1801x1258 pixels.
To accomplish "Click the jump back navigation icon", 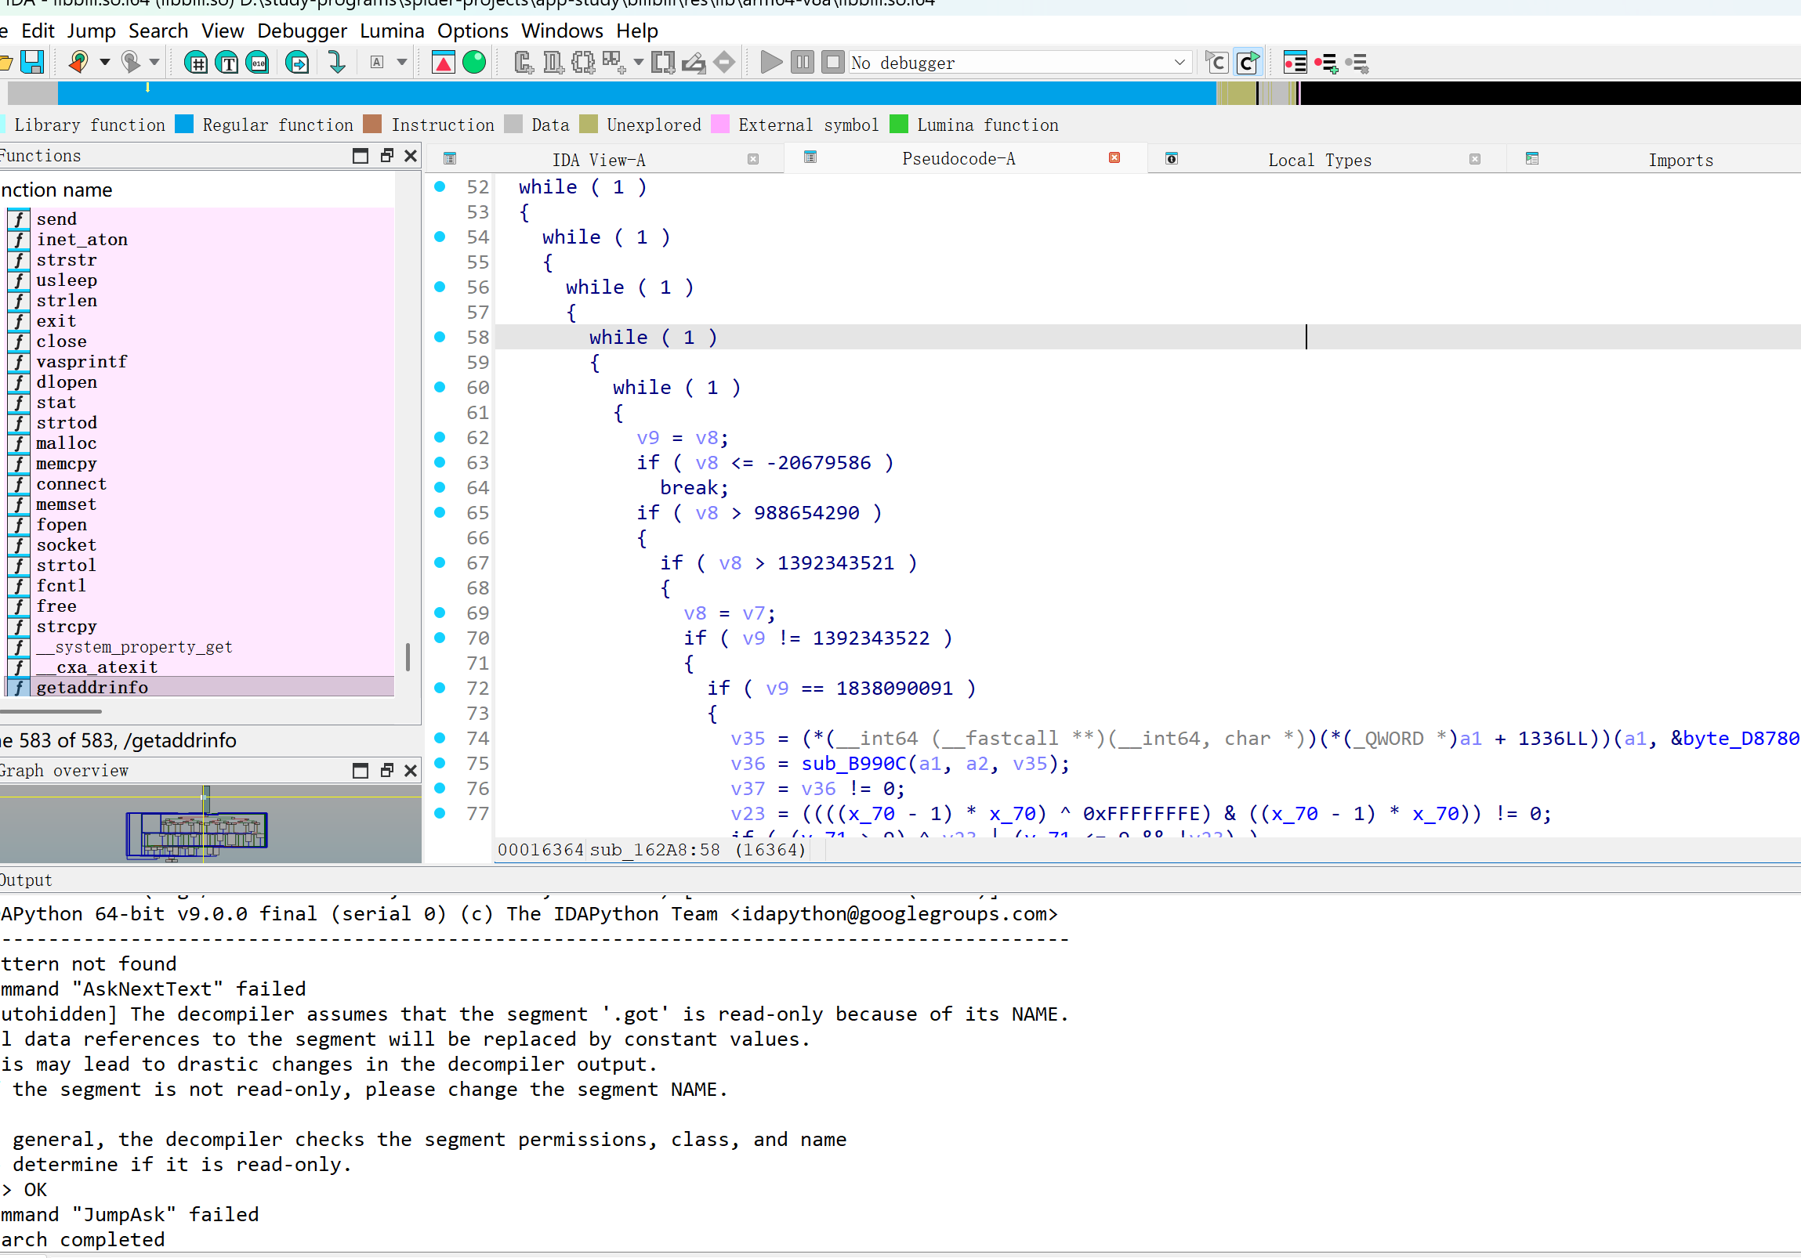I will [78, 62].
